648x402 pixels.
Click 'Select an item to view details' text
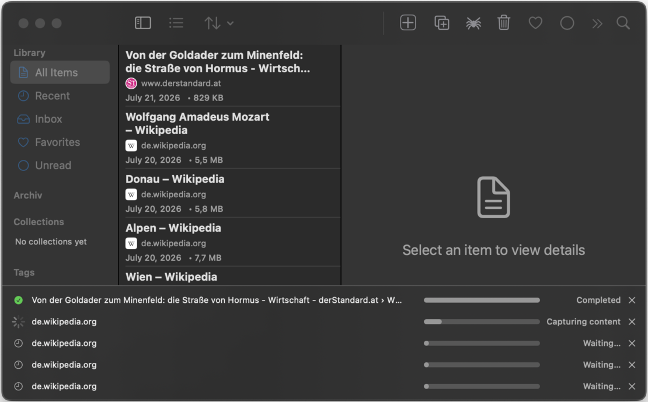click(494, 250)
